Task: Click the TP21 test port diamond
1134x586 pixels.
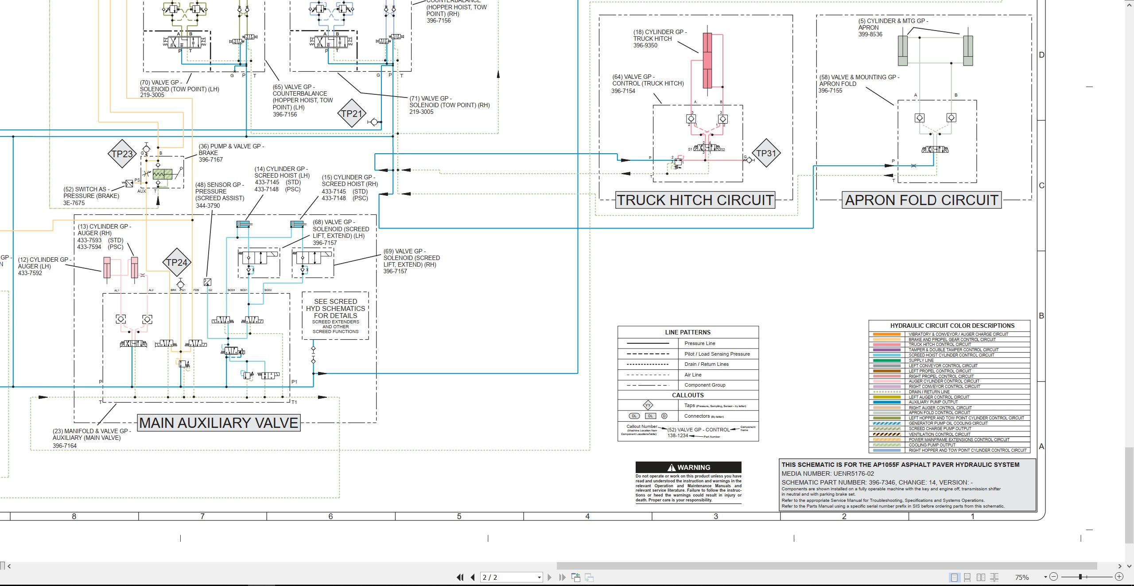Action: [x=352, y=113]
